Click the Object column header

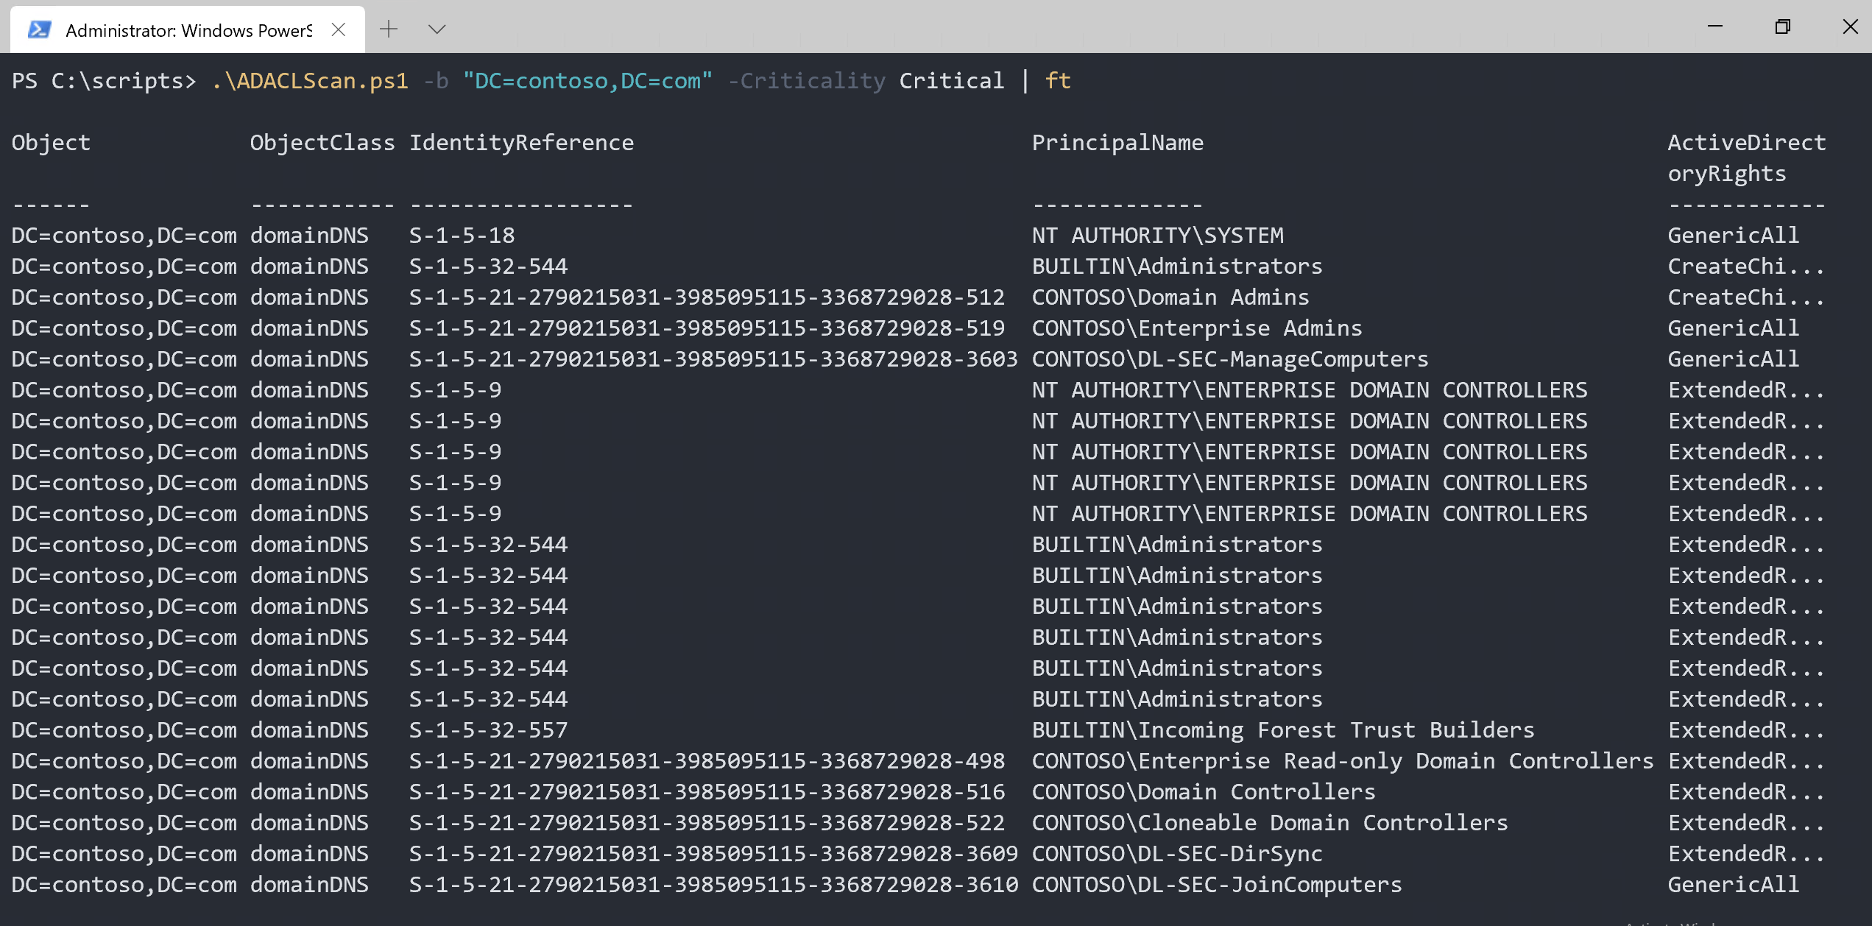point(51,142)
